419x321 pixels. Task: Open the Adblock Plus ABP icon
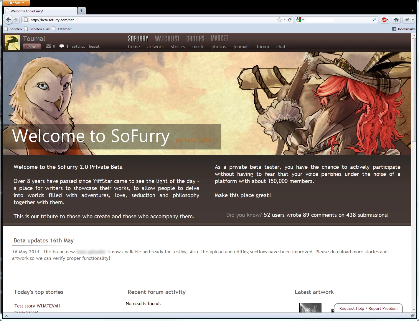tap(384, 20)
